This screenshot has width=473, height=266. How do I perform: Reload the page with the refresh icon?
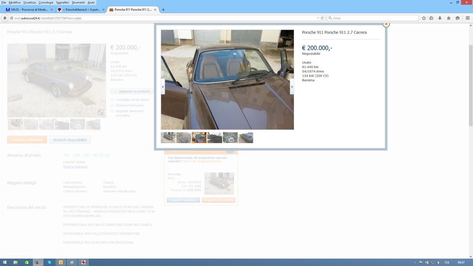(x=322, y=18)
